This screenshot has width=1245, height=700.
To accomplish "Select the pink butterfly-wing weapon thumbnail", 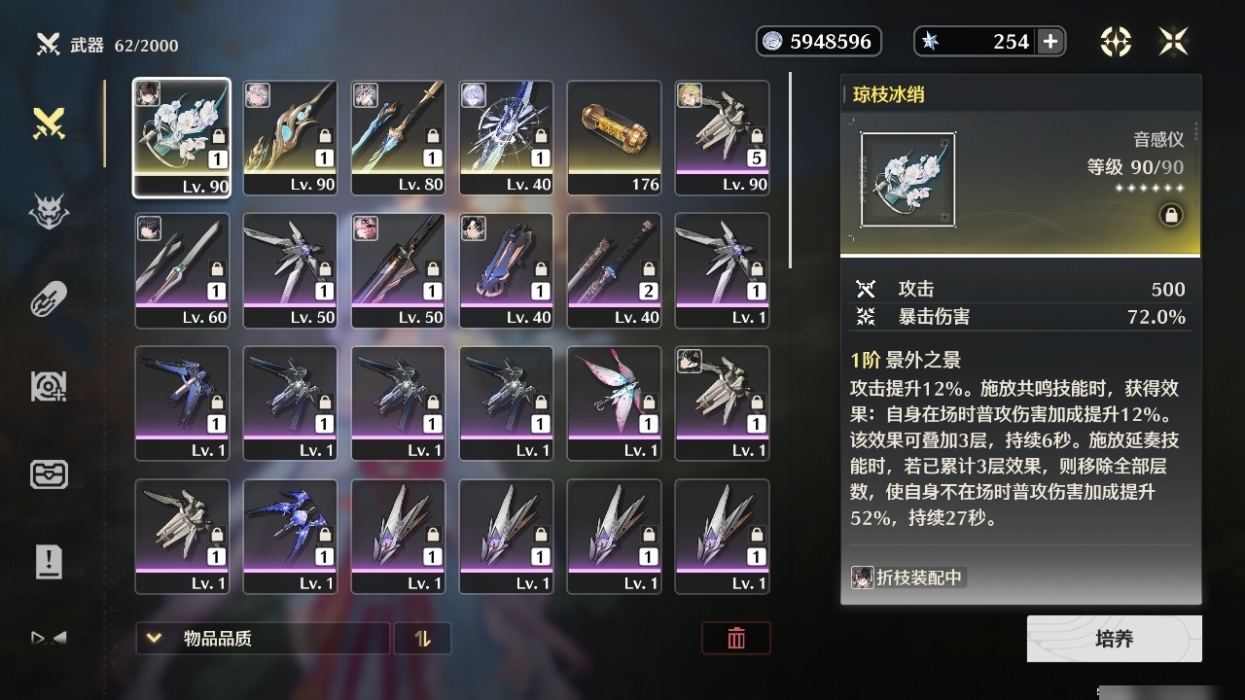I will (x=614, y=402).
